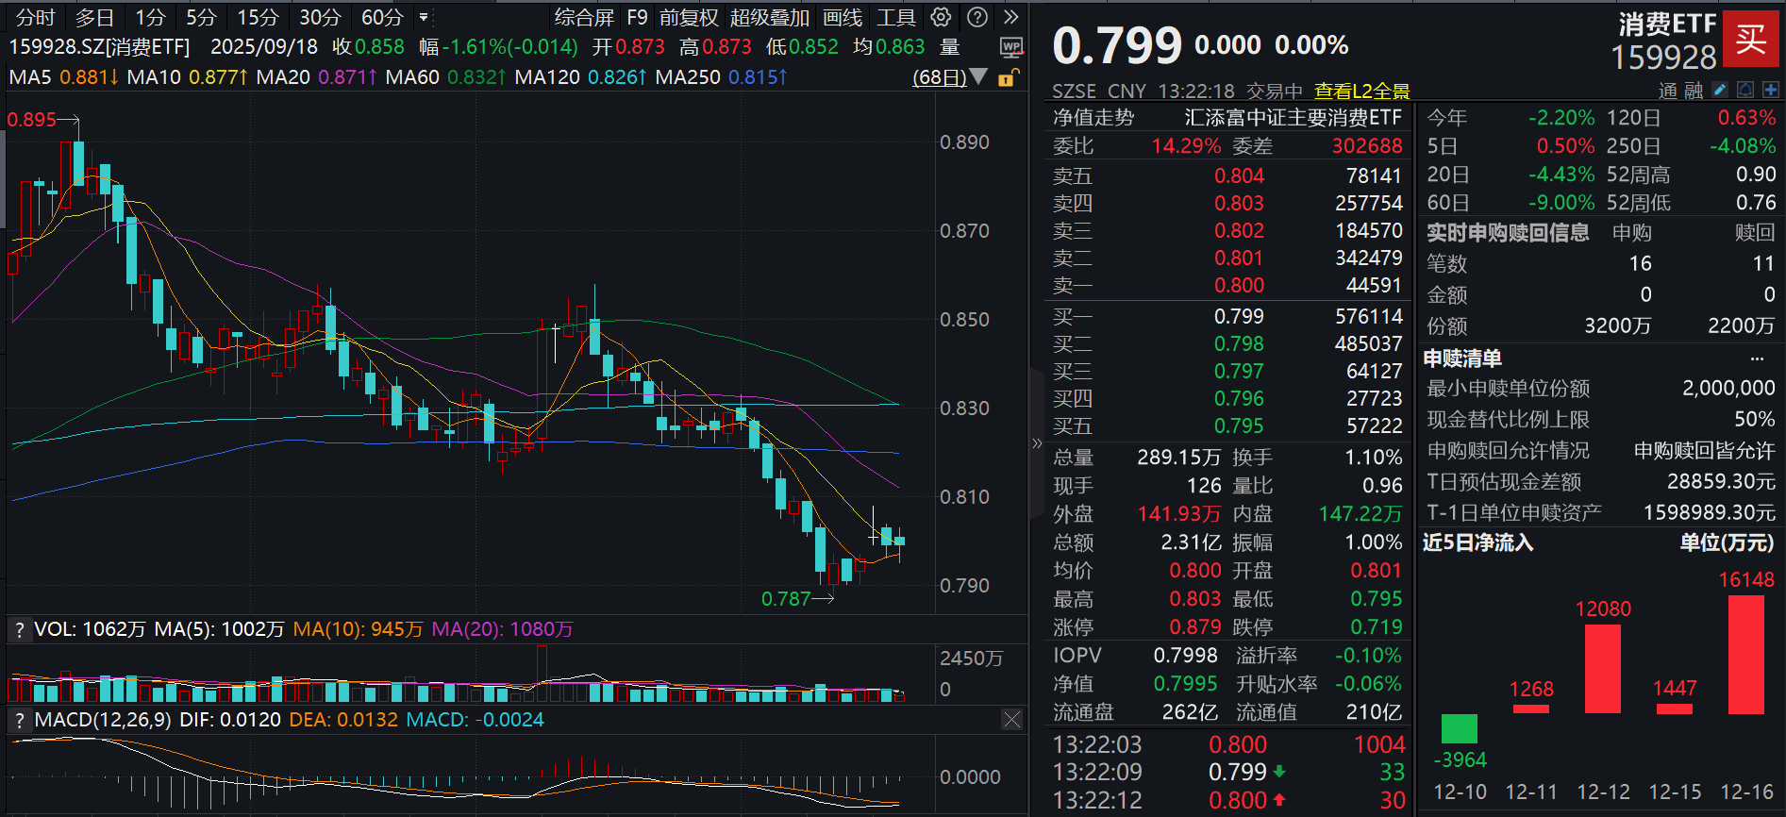Click the WP monitor icon
This screenshot has height=817, width=1786.
(1010, 48)
